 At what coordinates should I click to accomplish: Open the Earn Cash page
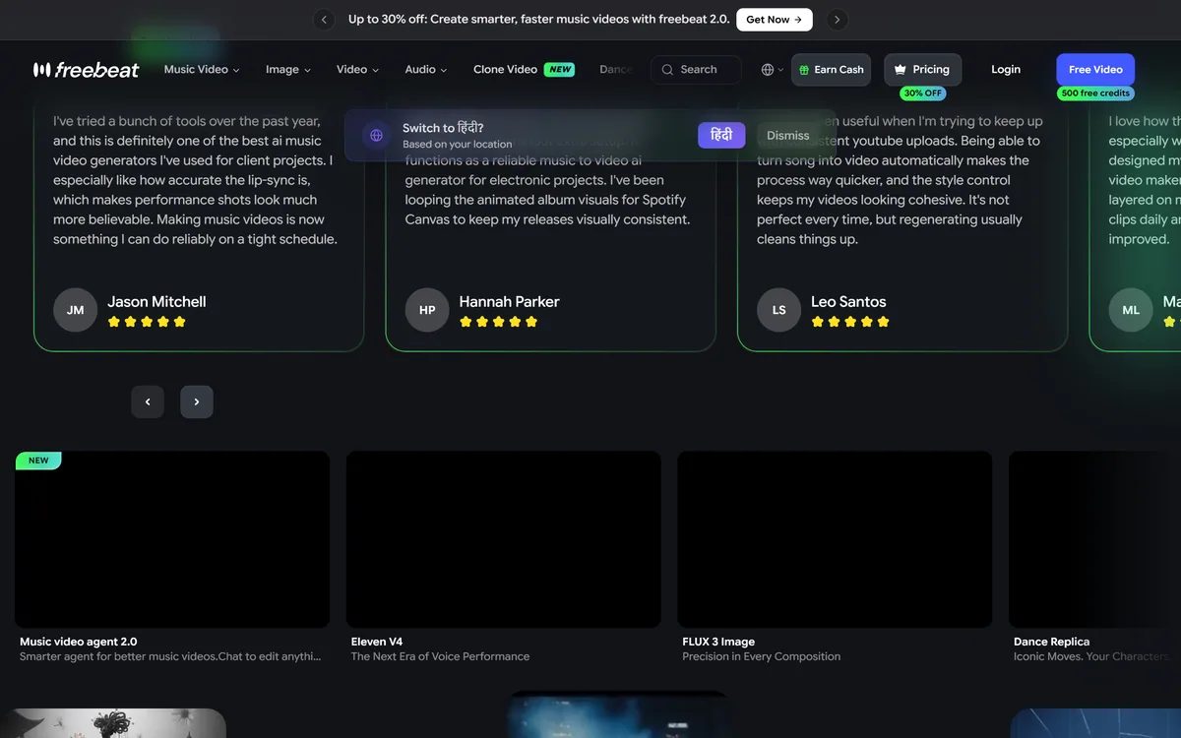click(x=831, y=70)
